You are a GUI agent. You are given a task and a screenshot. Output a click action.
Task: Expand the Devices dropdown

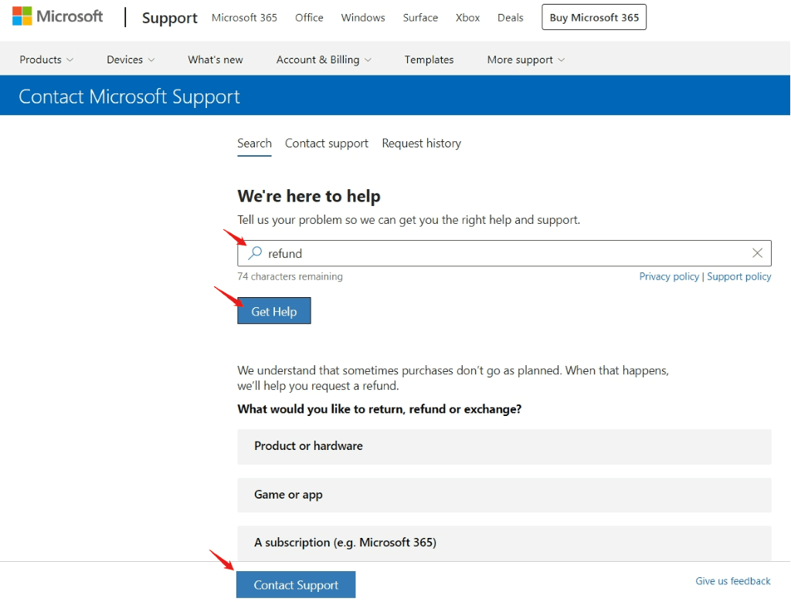[x=130, y=59]
